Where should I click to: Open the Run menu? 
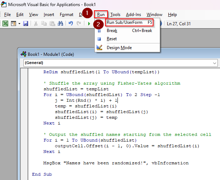point(101,15)
